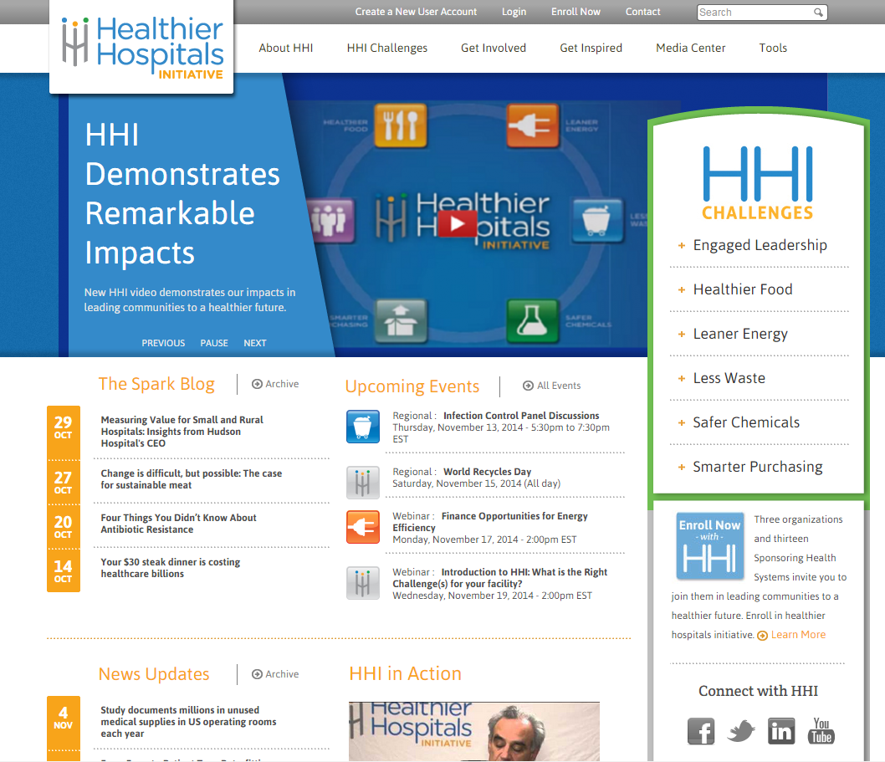Open HHI's Twitter profile

[x=740, y=730]
